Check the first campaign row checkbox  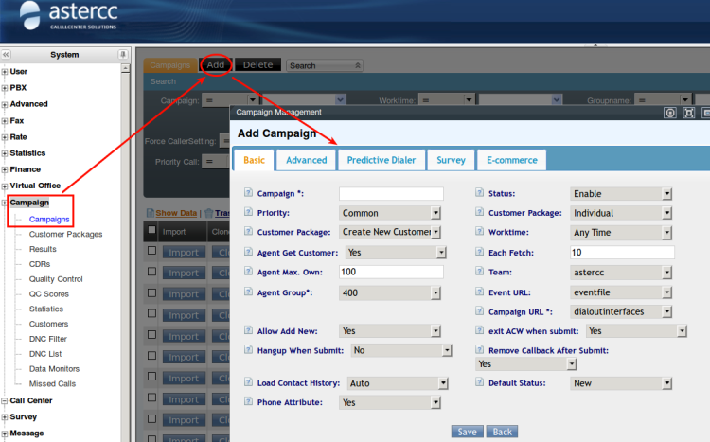[x=151, y=252]
